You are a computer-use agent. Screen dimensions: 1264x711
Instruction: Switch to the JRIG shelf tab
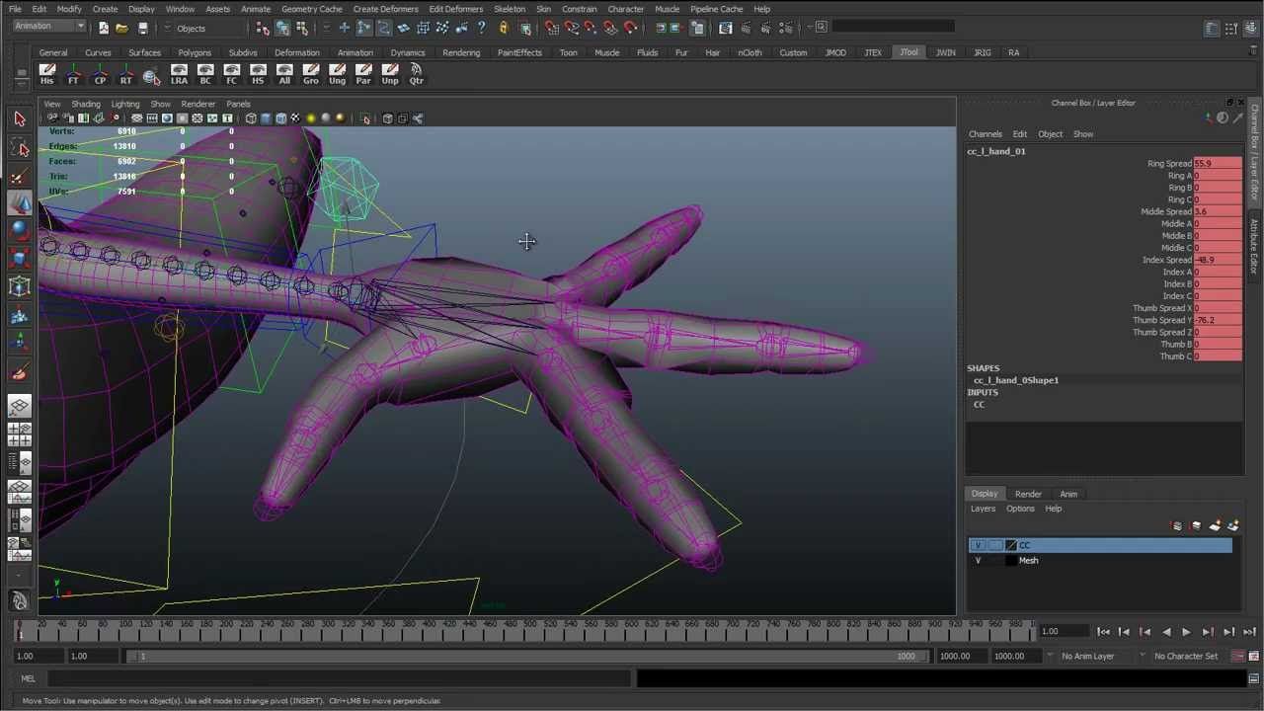coord(982,52)
